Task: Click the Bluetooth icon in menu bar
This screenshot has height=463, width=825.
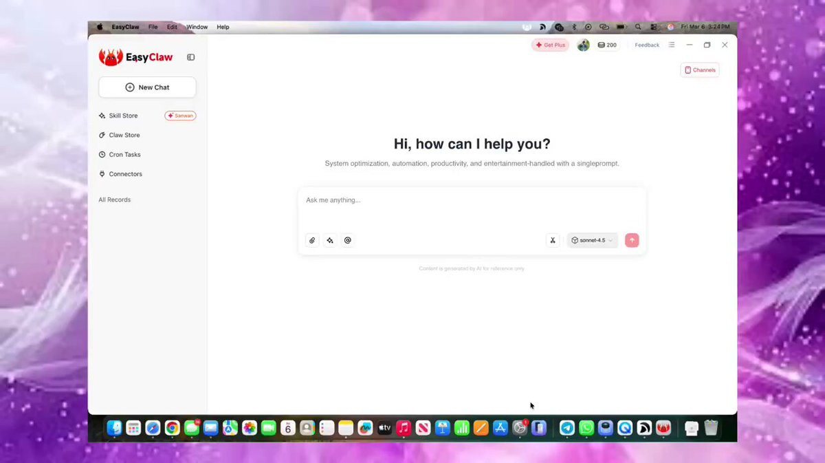Action: tap(574, 27)
